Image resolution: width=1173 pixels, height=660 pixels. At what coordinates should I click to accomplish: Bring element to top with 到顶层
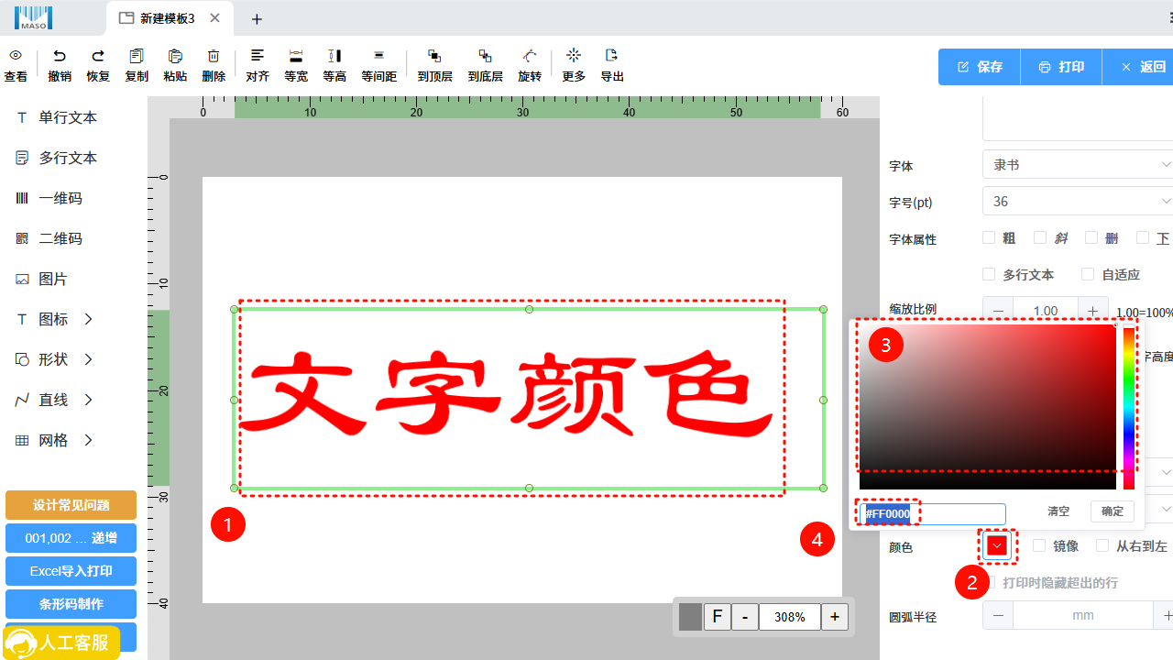(434, 56)
